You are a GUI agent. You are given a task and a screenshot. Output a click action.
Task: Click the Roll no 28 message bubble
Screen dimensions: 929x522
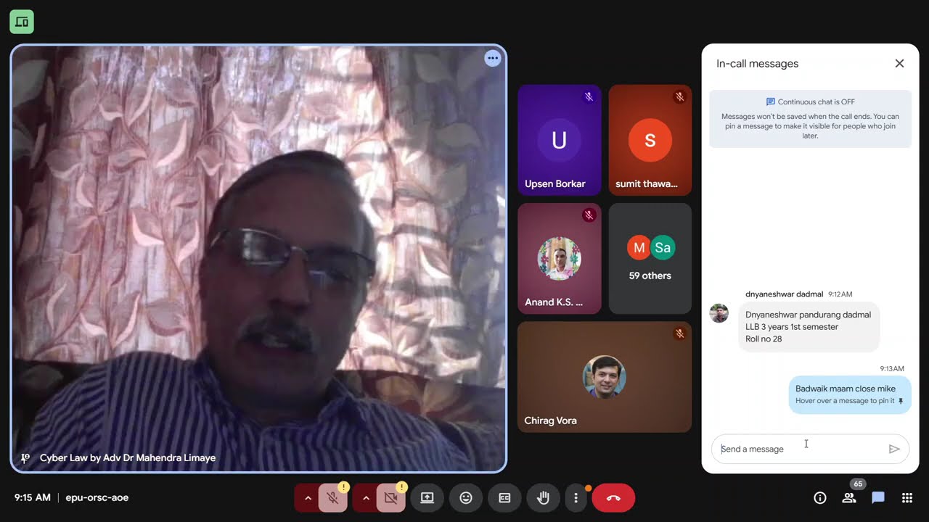click(x=809, y=327)
